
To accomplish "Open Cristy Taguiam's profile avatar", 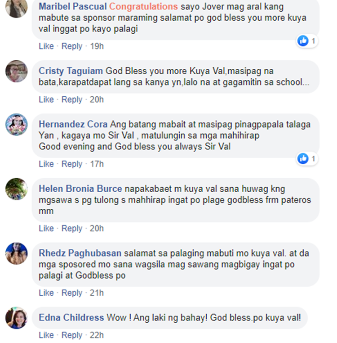I will tap(16, 71).
